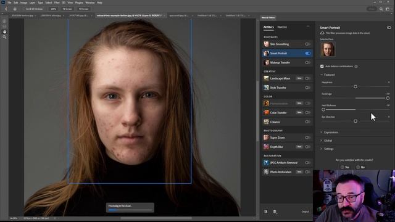Click the Style Transfer filter thumbnail icon
The width and height of the screenshot is (395, 222).
tap(266, 88)
